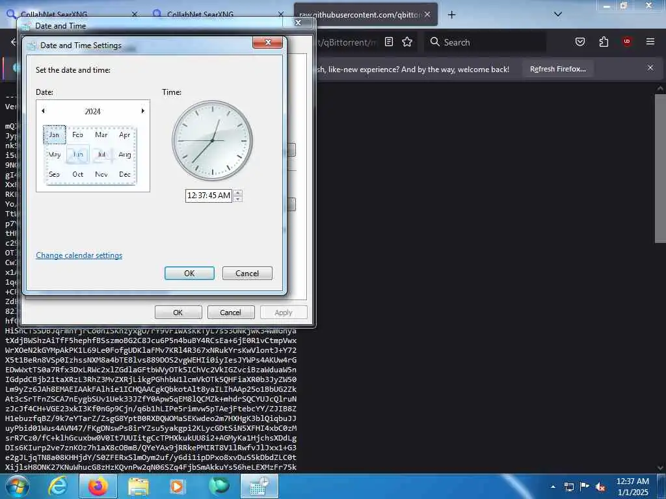Close the Date and Time Settings dialog
The height and width of the screenshot is (499, 666).
[x=267, y=42]
